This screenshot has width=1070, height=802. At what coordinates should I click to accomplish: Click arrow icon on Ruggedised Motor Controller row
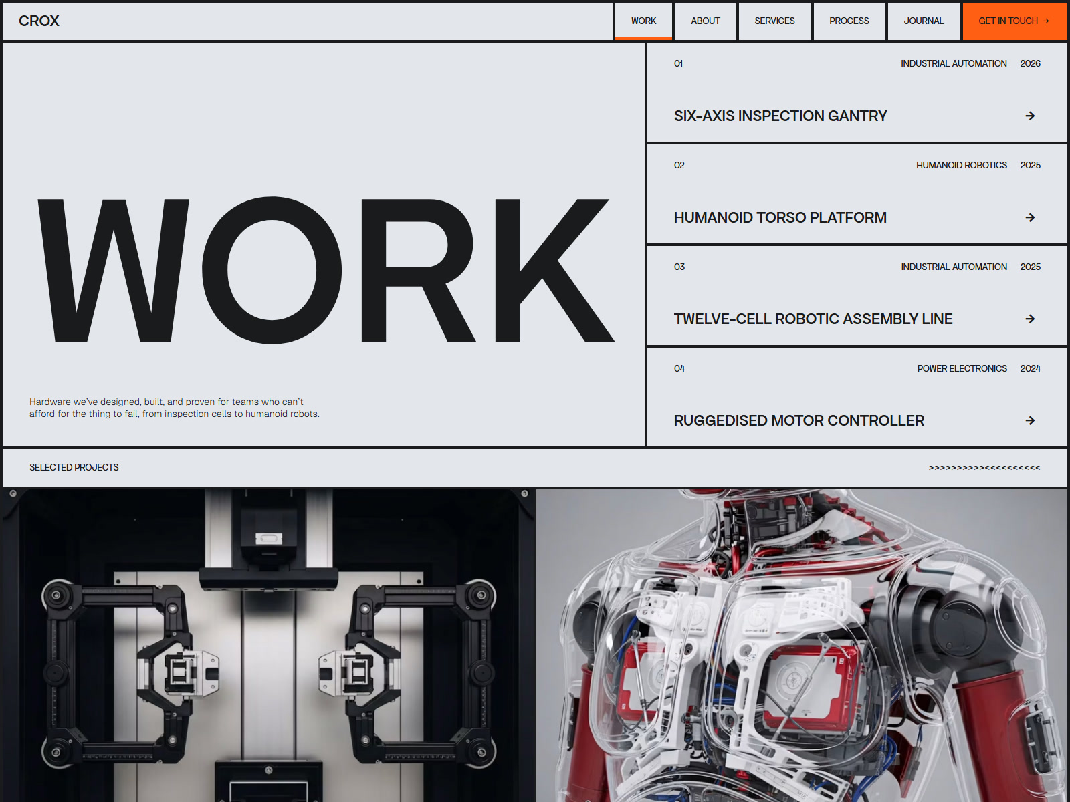[1030, 420]
